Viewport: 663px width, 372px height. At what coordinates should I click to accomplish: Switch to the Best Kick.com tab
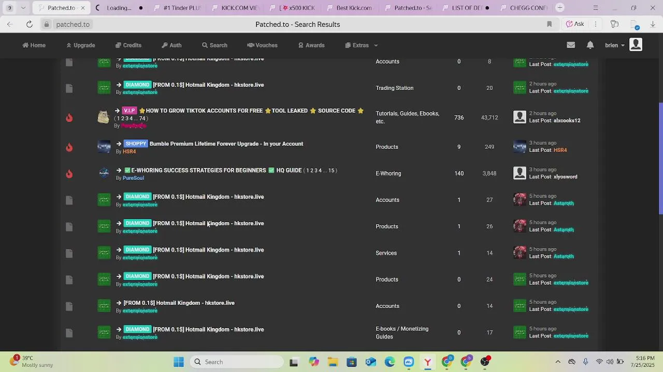pos(350,8)
